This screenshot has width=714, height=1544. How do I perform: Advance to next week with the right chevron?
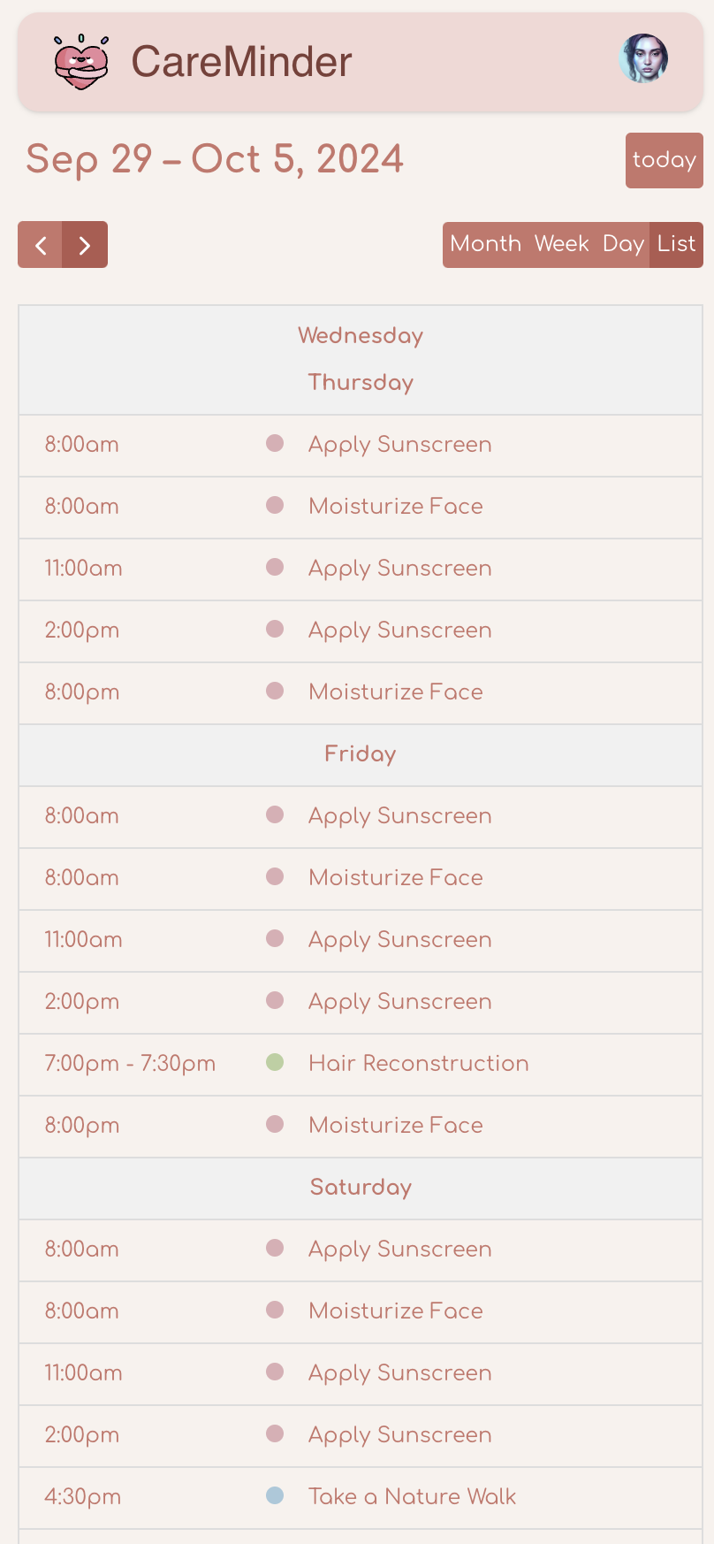pyautogui.click(x=85, y=245)
